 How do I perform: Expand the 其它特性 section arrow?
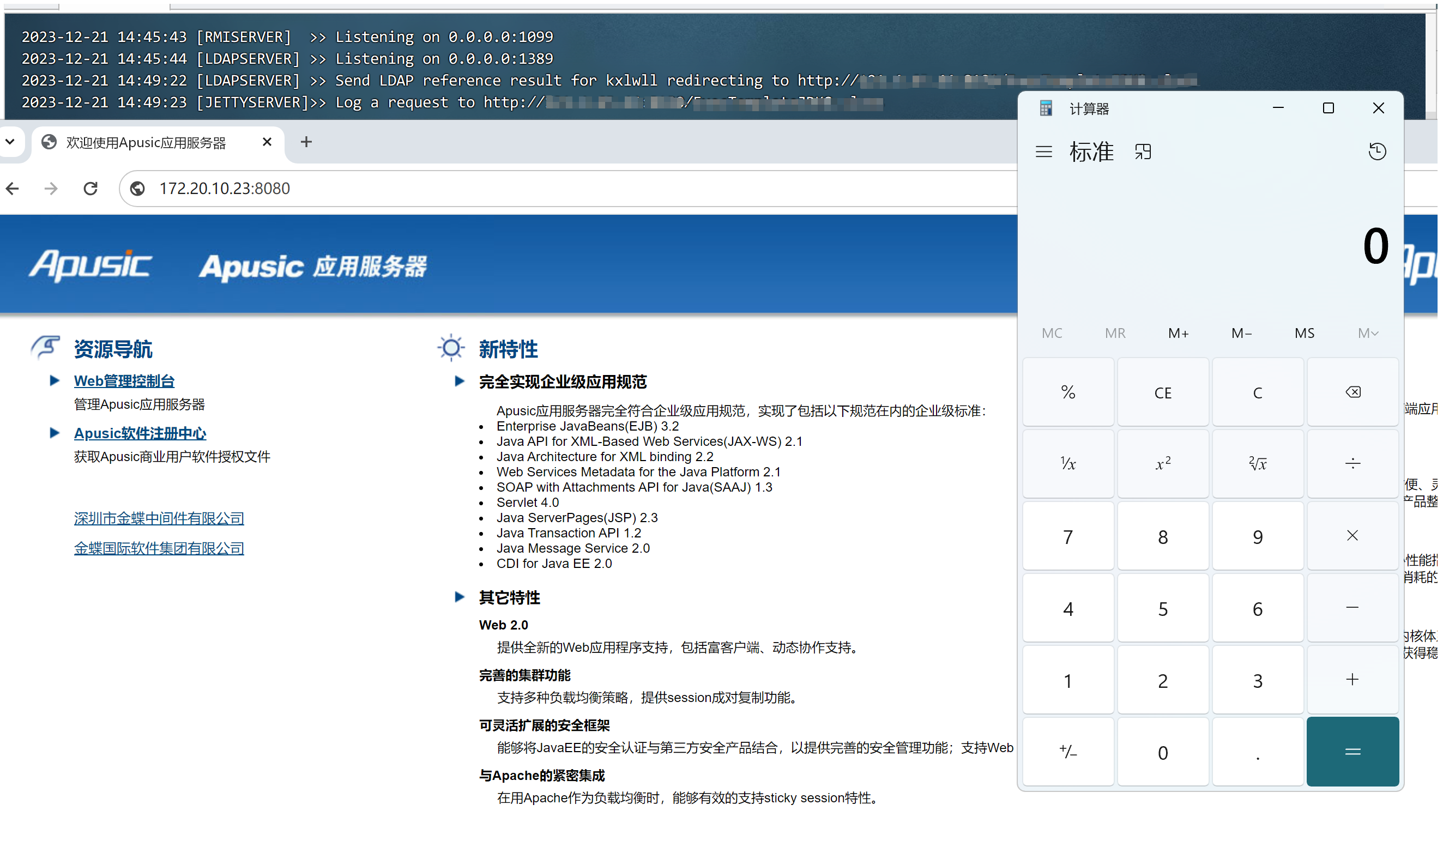(459, 597)
